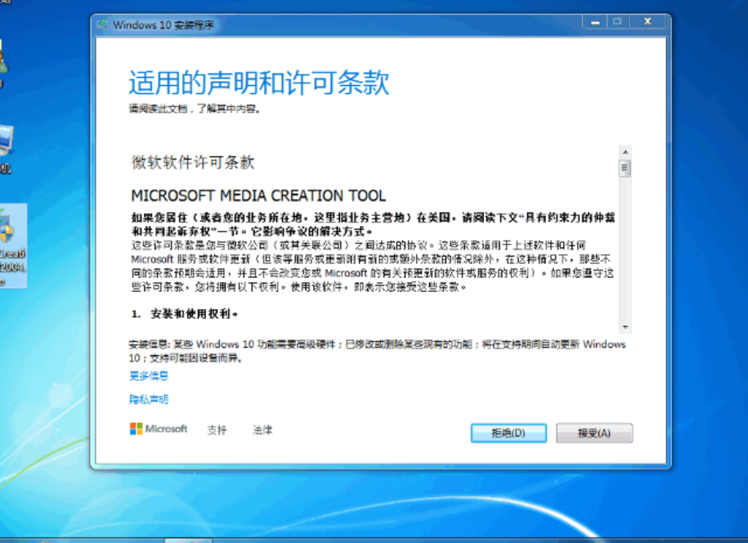Open the 更多信息 link
Screen dimensions: 748x543
[x=149, y=376]
